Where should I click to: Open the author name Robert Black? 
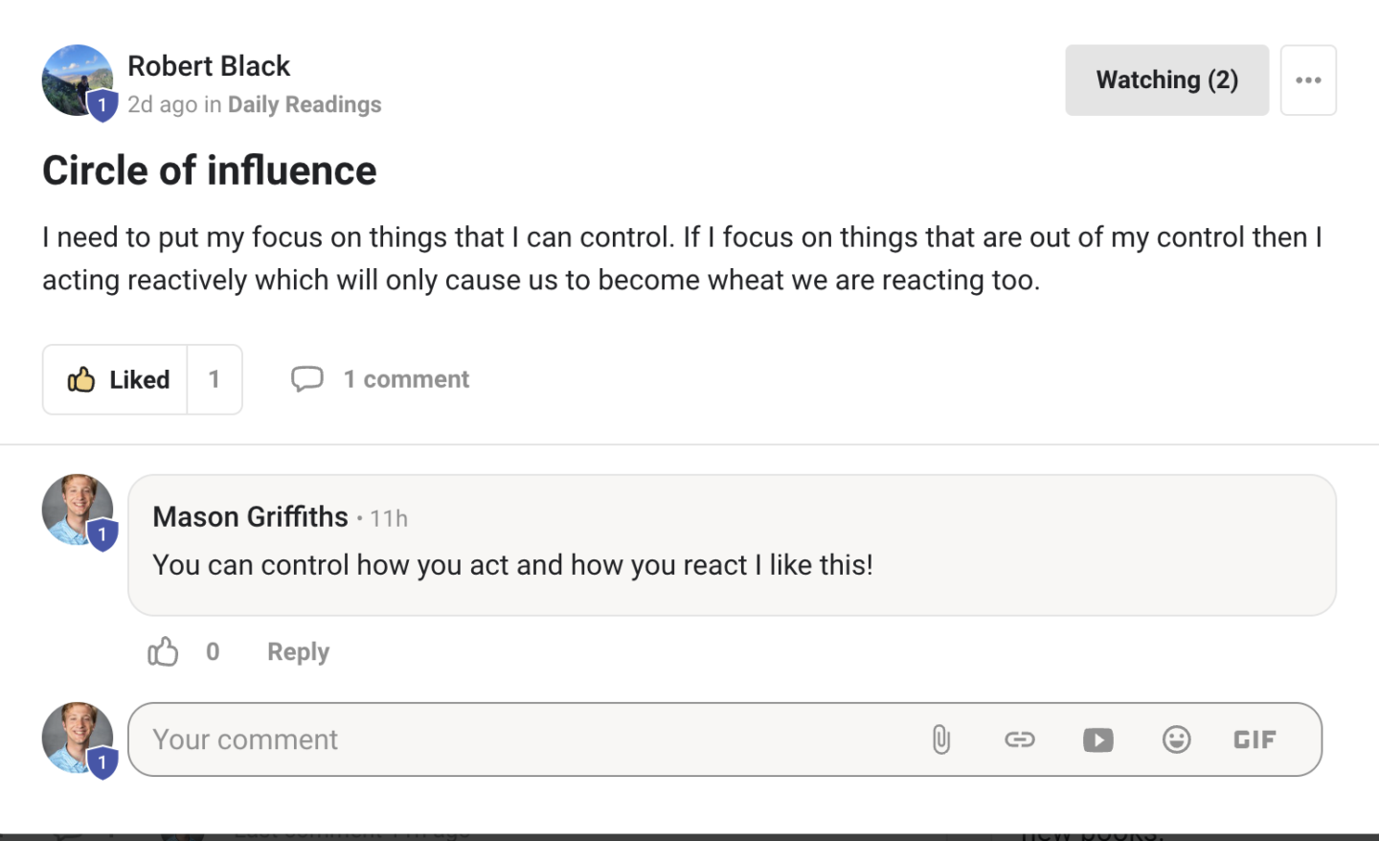tap(209, 66)
